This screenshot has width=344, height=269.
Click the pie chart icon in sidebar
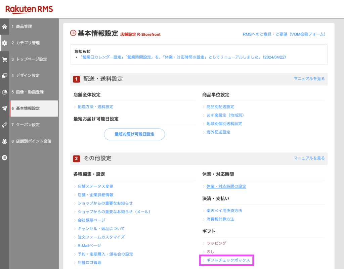[4, 92]
